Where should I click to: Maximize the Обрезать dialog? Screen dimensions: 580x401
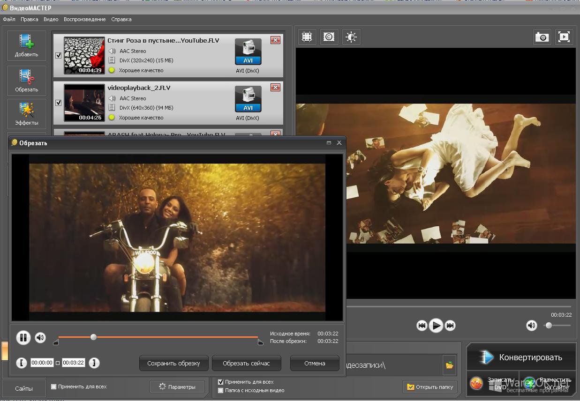tap(329, 143)
